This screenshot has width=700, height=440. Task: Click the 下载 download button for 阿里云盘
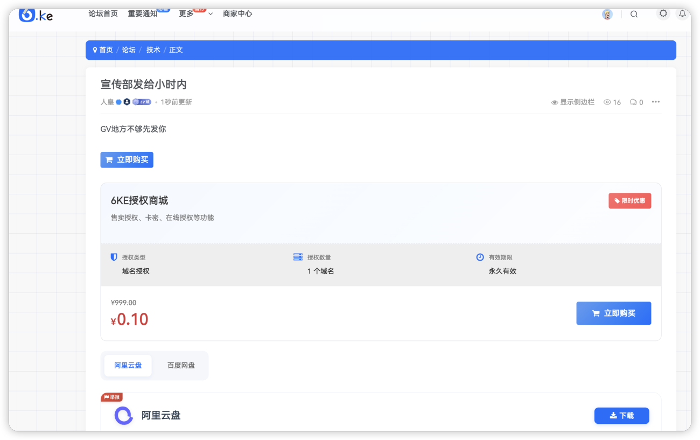(x=621, y=415)
